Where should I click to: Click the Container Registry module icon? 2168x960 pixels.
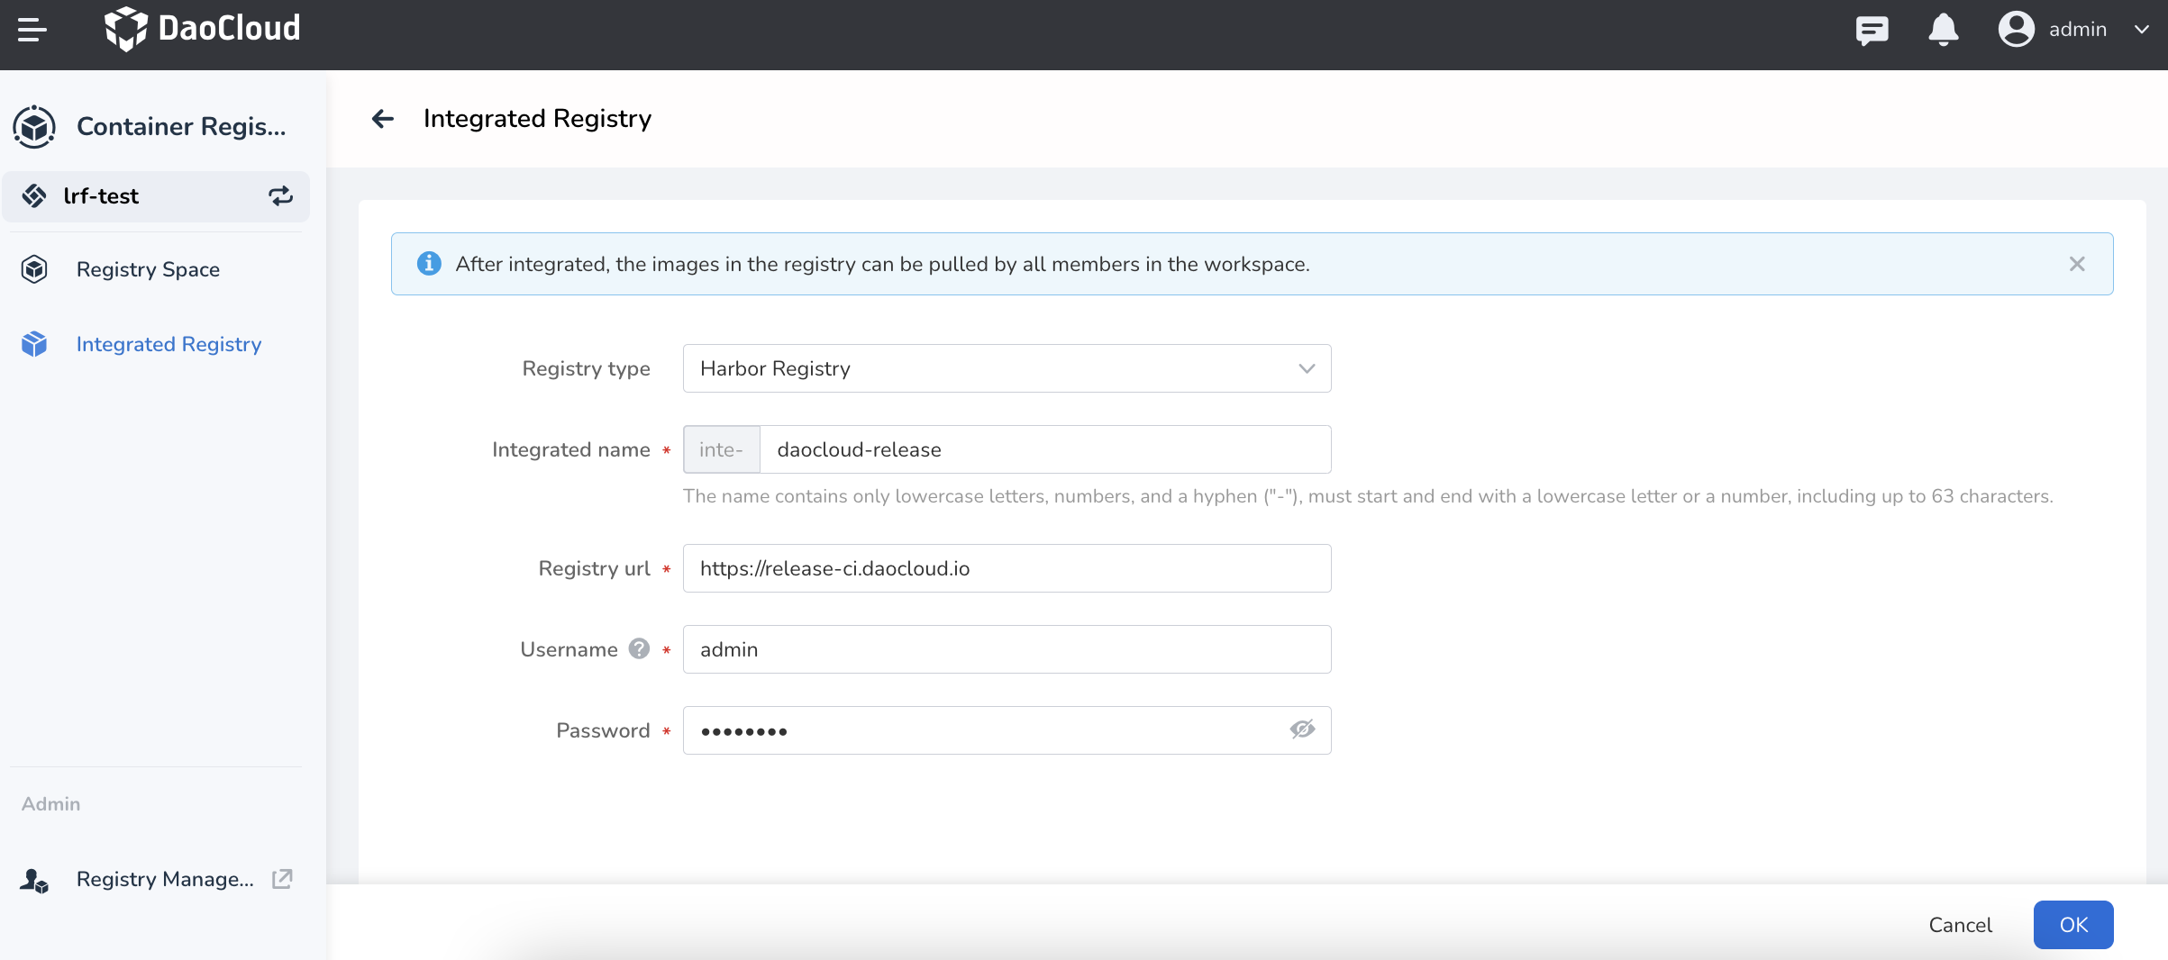point(34,126)
